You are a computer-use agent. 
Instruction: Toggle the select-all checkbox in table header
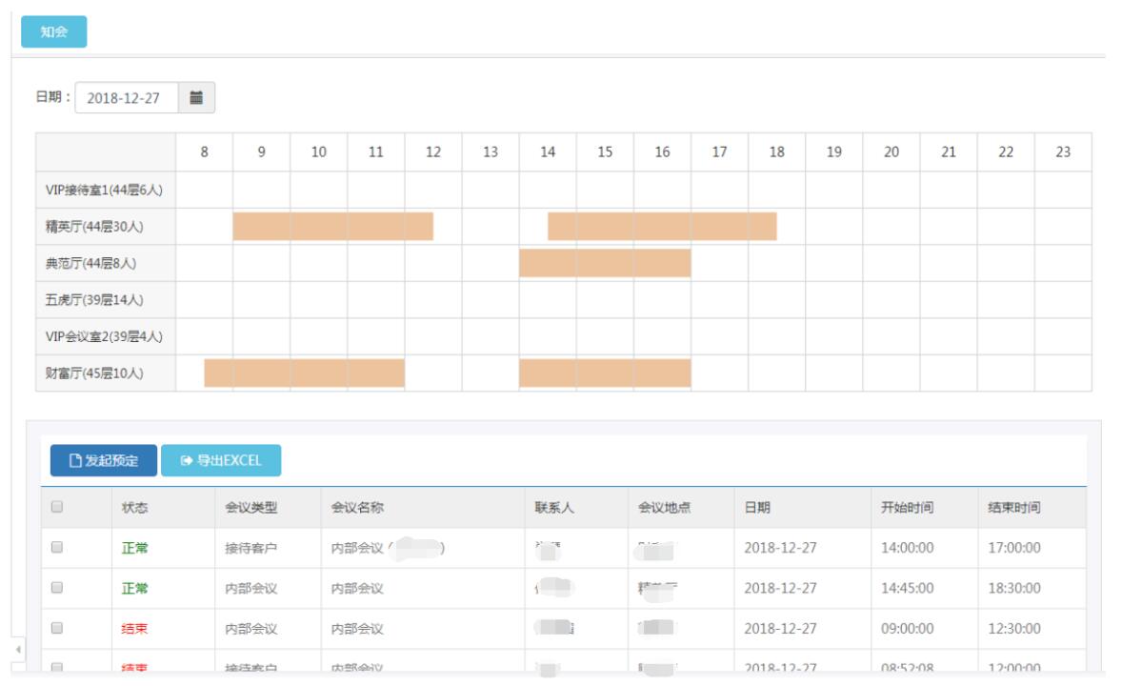coord(57,508)
